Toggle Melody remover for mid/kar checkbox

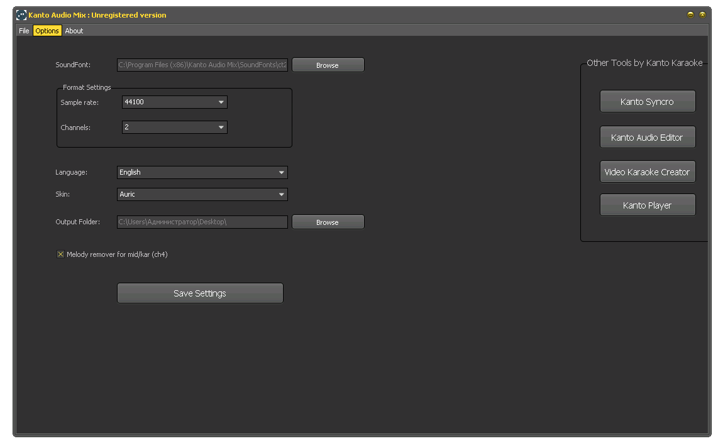point(60,254)
